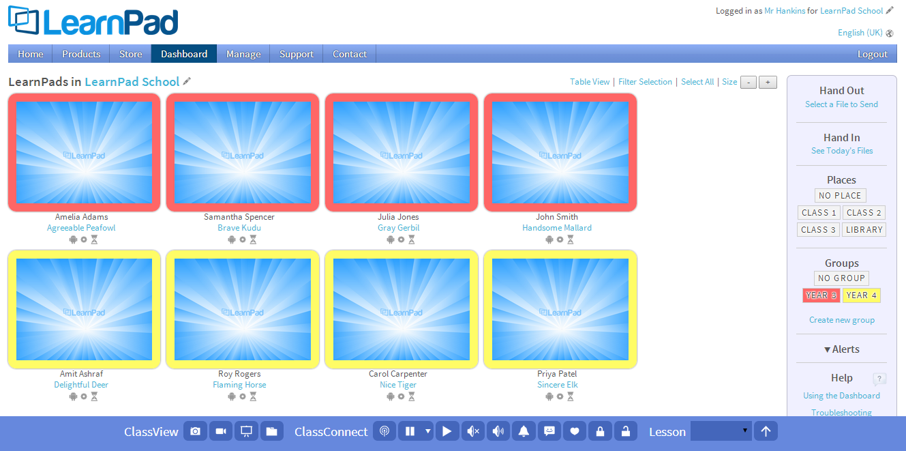The height and width of the screenshot is (451, 906).
Task: Open the dropdown arrow beside the pause button
Action: point(428,431)
